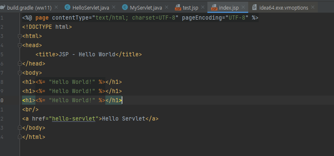Screen dimensions: 334x156
Task: Collapse the <html> opening tag fold
Action: click(x=20, y=36)
